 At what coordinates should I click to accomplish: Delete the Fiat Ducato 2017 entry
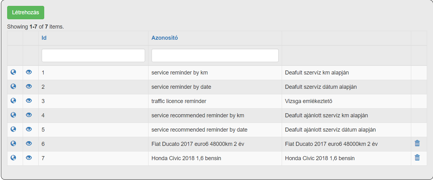pos(417,143)
